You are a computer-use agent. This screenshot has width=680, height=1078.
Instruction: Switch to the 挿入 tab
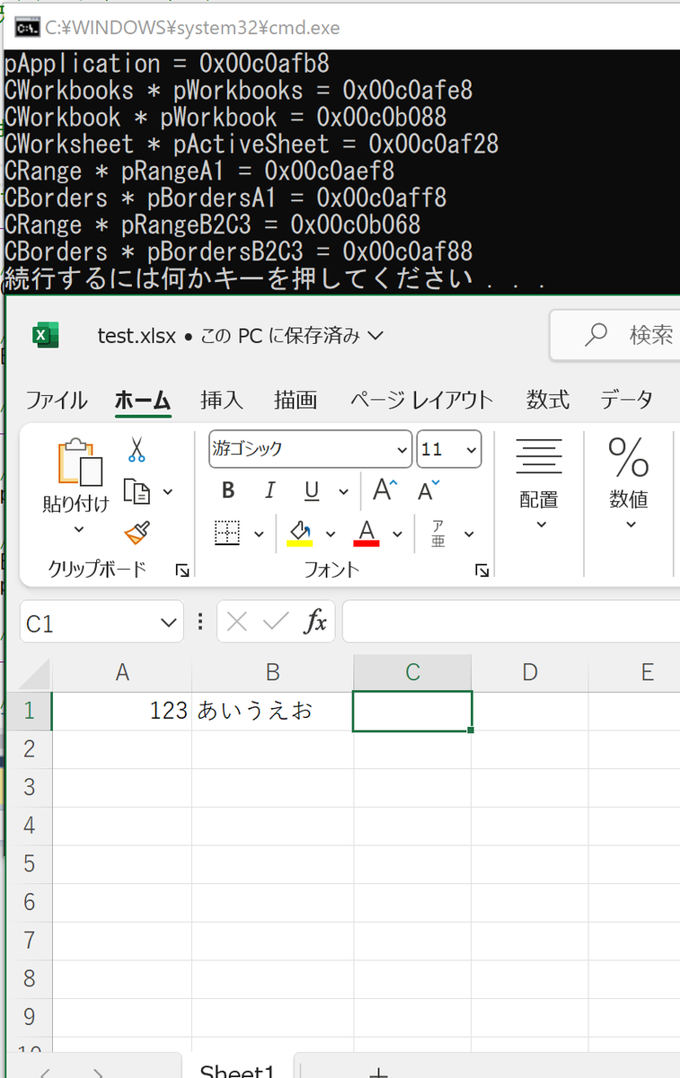(x=222, y=400)
